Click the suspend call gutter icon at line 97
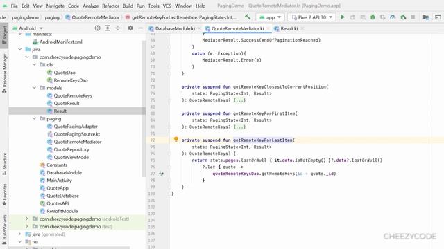444x249 pixels. click(x=161, y=174)
